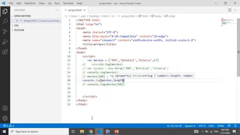
Task: Select the arrays.html editor tab
Action: pyautogui.click(x=75, y=10)
